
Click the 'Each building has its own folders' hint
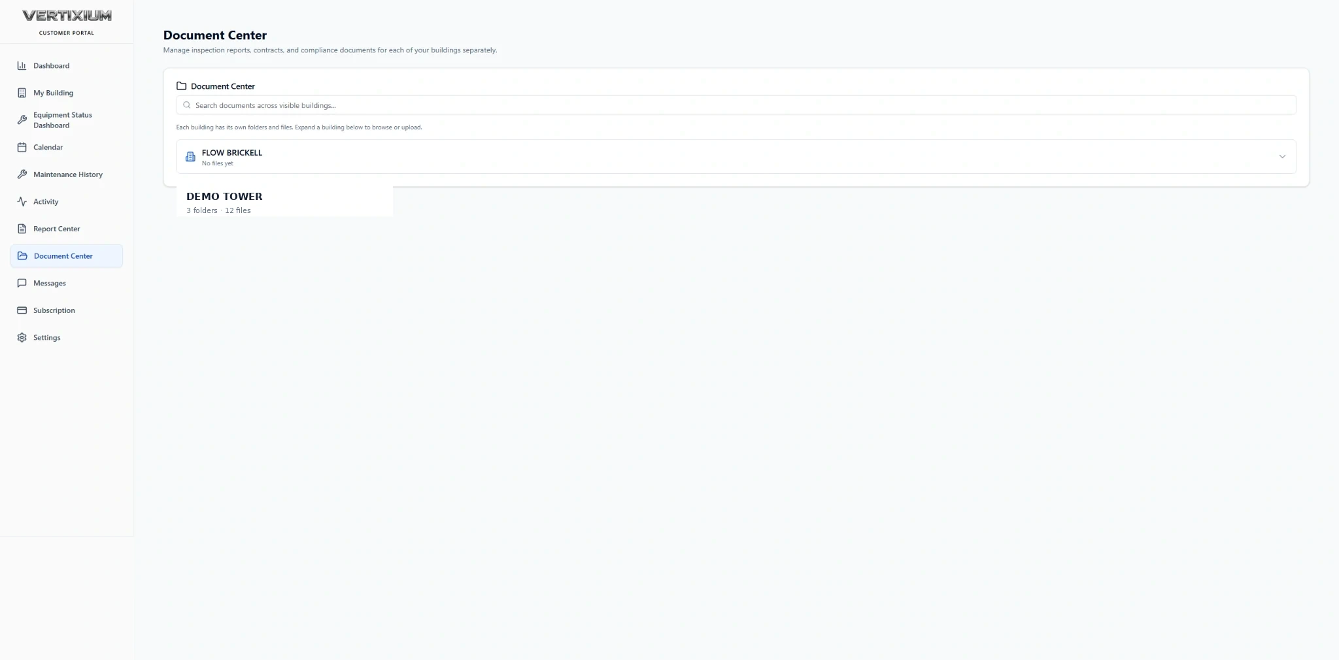pyautogui.click(x=299, y=127)
